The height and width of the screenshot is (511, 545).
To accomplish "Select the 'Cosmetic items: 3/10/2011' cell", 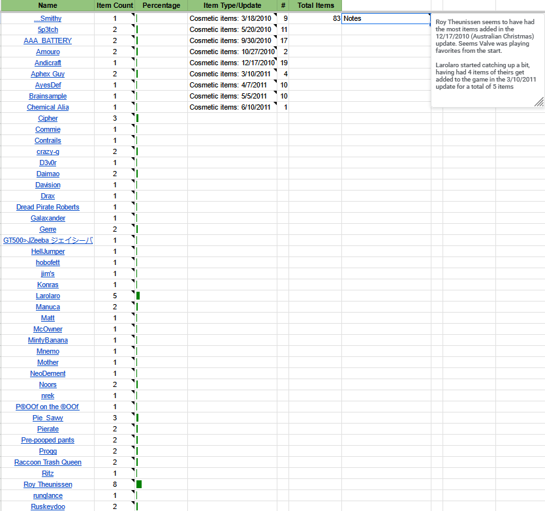I will click(232, 74).
